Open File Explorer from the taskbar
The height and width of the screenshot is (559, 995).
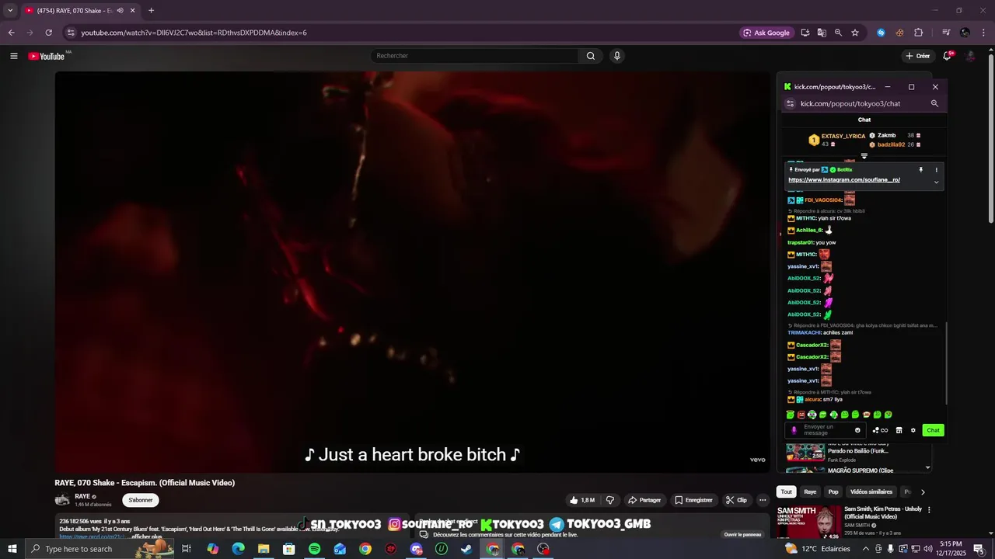pos(264,549)
